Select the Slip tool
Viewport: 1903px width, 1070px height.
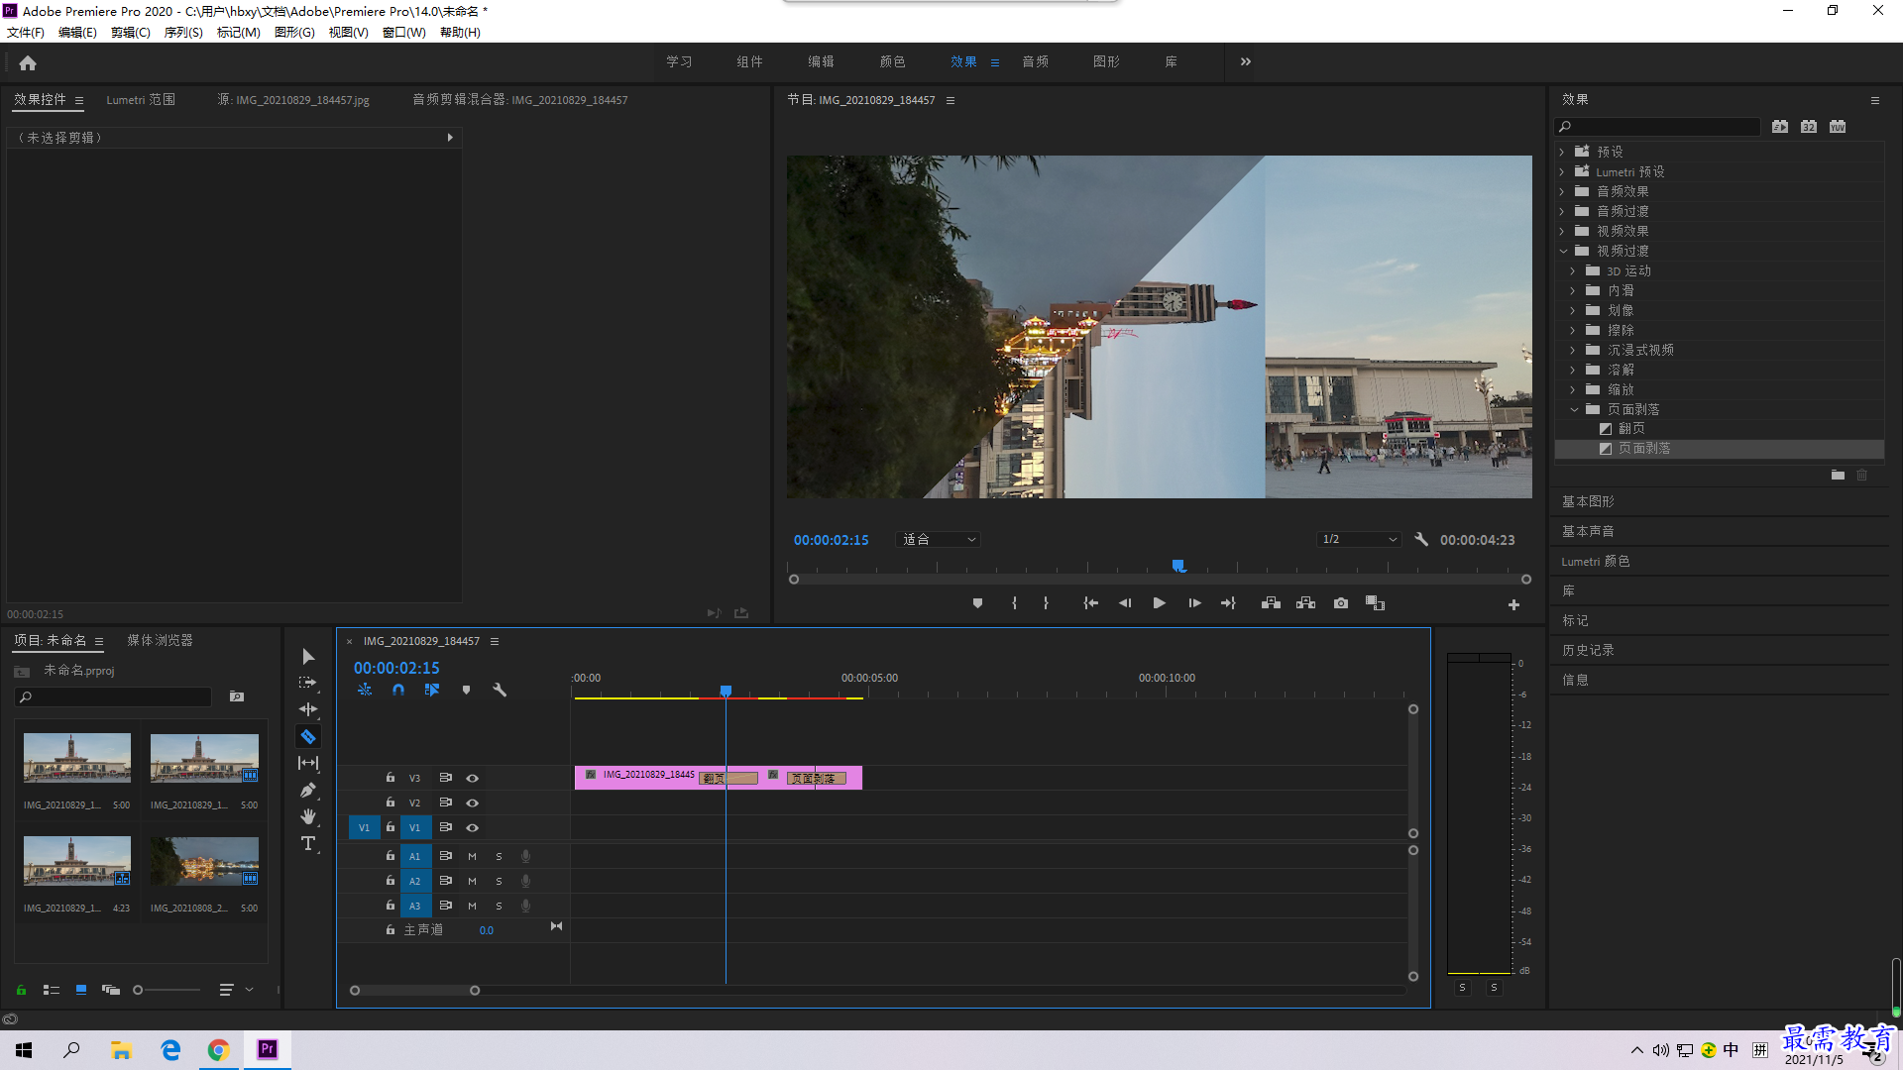pos(308,763)
